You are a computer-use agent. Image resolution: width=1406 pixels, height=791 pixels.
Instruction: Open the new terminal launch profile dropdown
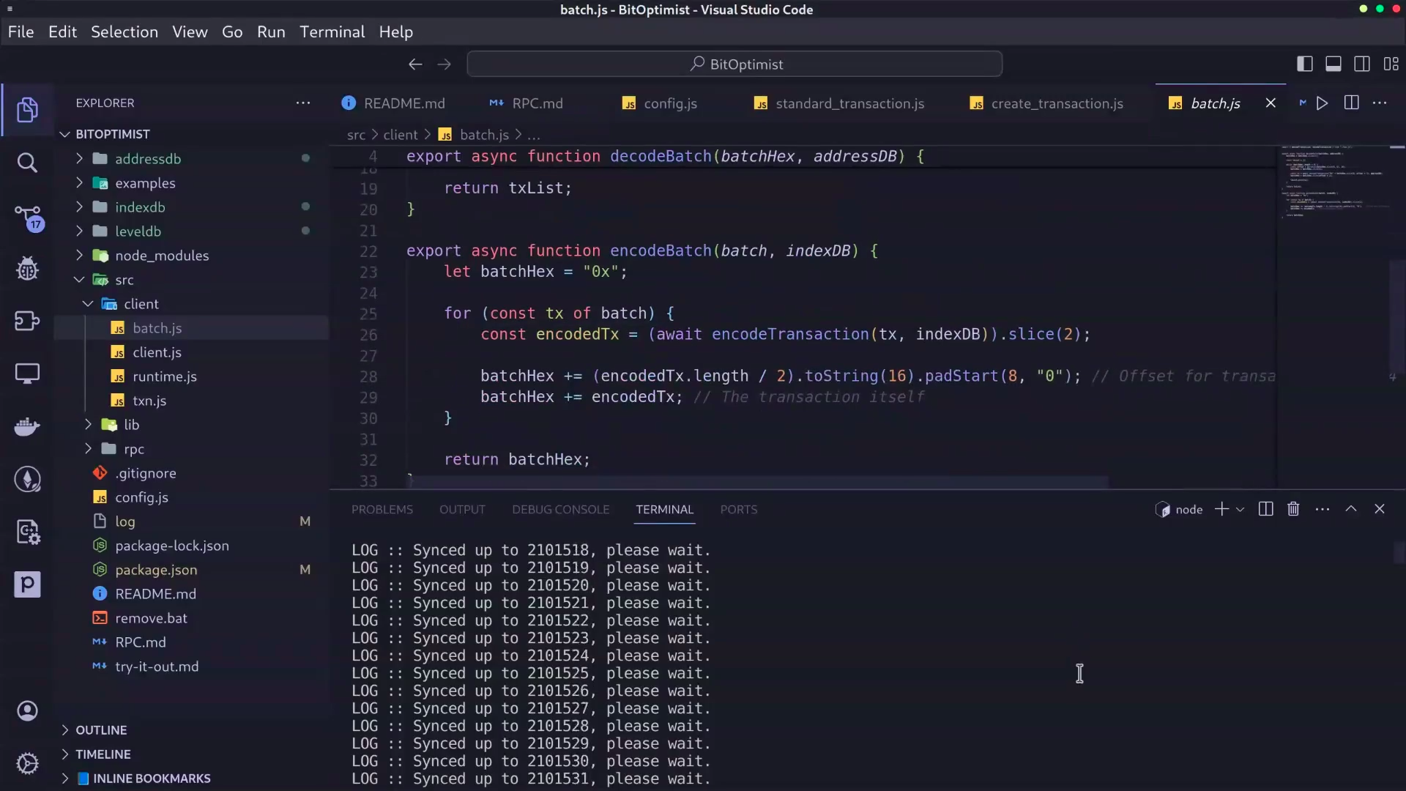[1240, 510]
